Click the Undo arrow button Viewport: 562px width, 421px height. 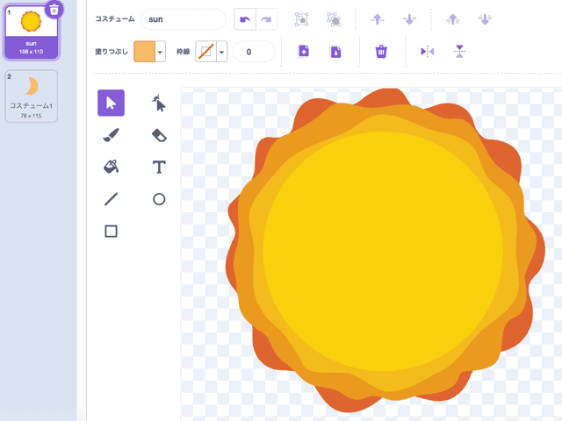[x=242, y=19]
